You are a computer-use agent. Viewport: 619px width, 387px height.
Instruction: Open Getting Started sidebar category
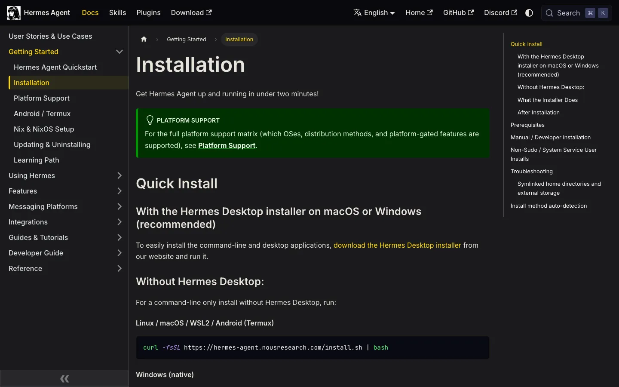[x=34, y=52]
